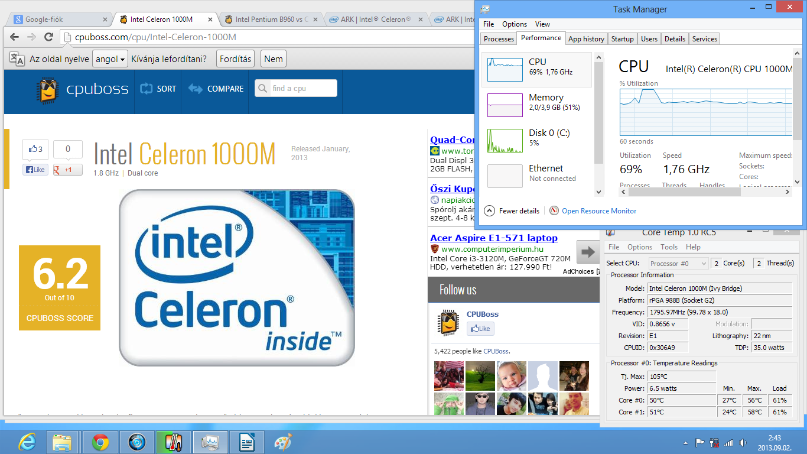The image size is (807, 454).
Task: Open the disabled Select CPU dropdown in Core Temp
Action: pos(678,263)
